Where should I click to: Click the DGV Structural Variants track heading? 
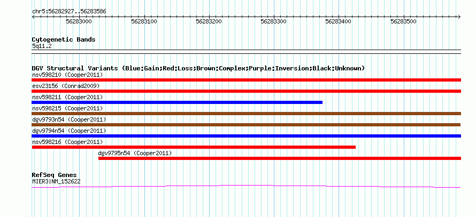(198, 68)
